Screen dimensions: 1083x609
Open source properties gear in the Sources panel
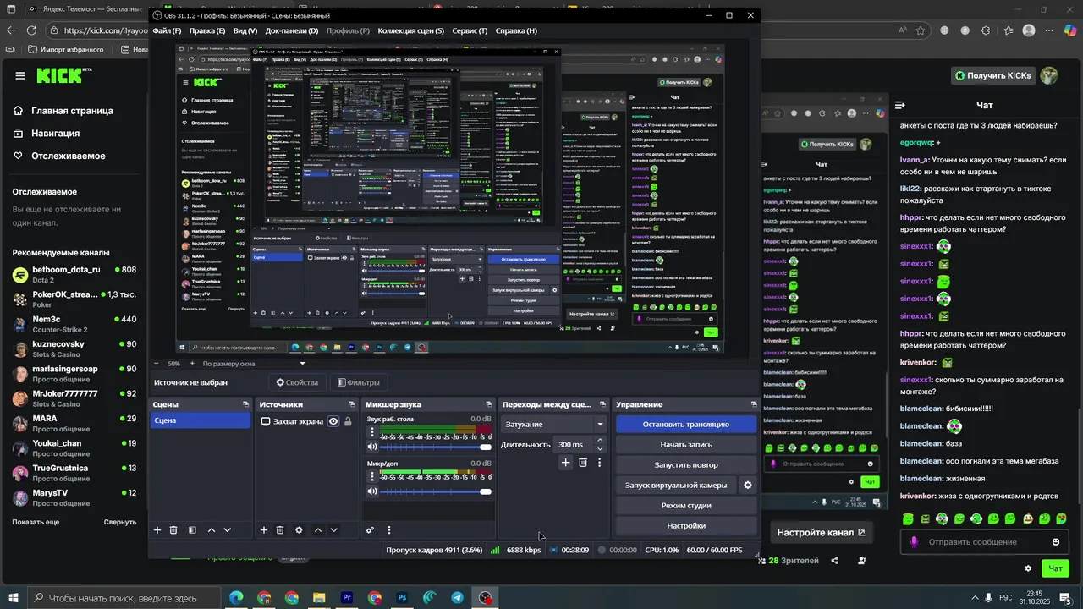pyautogui.click(x=299, y=530)
